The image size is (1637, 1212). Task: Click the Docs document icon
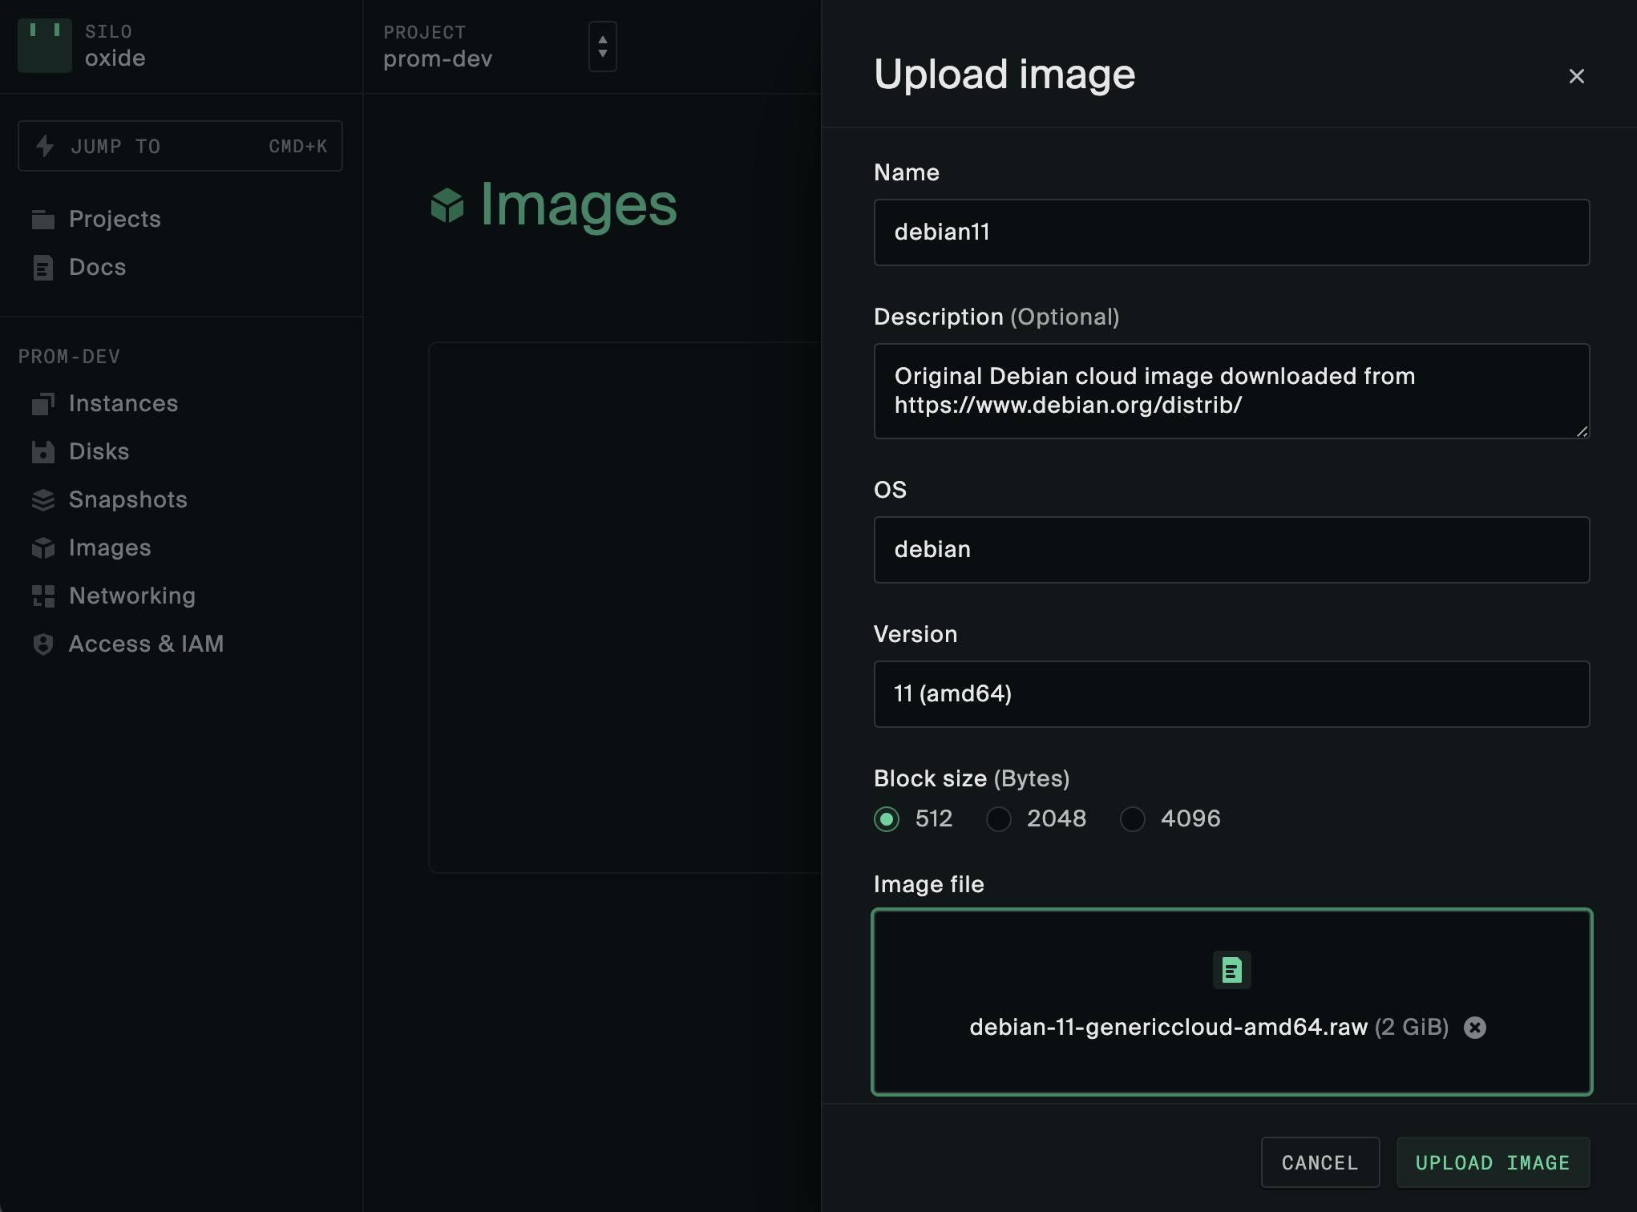[43, 267]
